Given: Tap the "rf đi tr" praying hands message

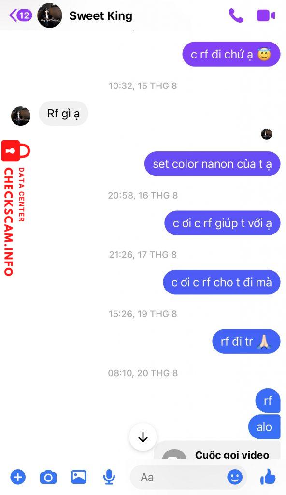Looking at the screenshot, I should click(x=246, y=341).
